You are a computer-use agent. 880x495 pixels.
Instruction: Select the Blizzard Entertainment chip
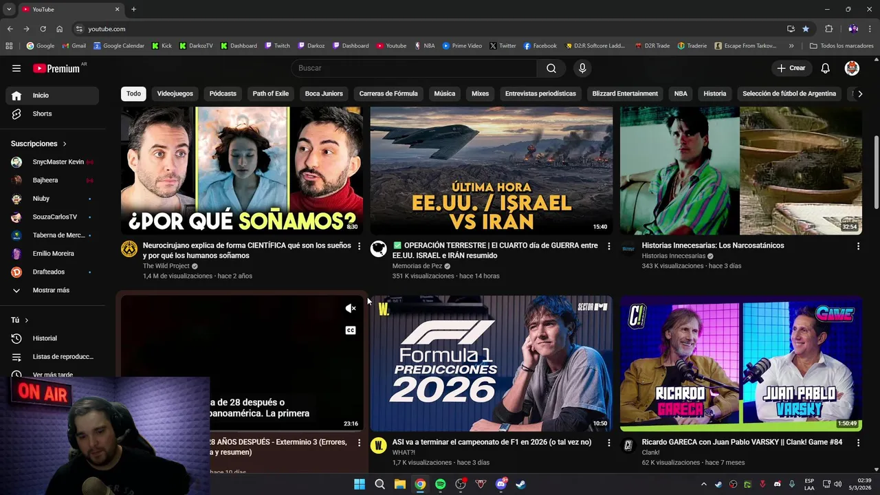coord(625,93)
